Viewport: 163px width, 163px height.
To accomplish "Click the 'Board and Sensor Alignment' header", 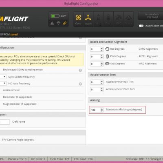I will pos(109,42).
